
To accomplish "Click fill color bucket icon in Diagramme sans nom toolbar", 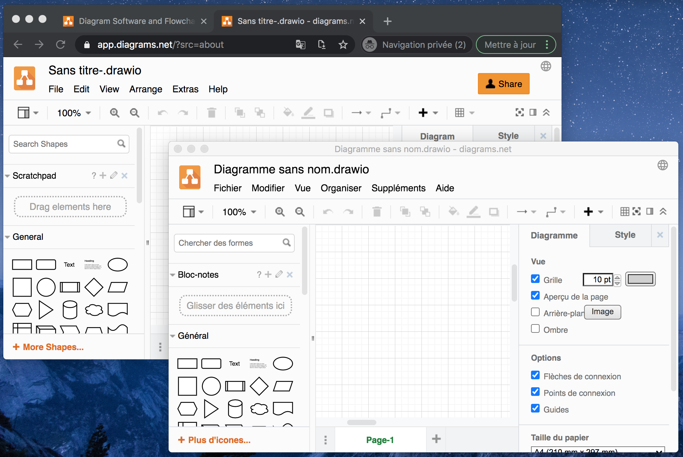I will click(x=454, y=211).
